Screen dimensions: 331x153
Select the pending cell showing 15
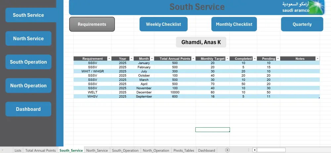tap(268, 67)
